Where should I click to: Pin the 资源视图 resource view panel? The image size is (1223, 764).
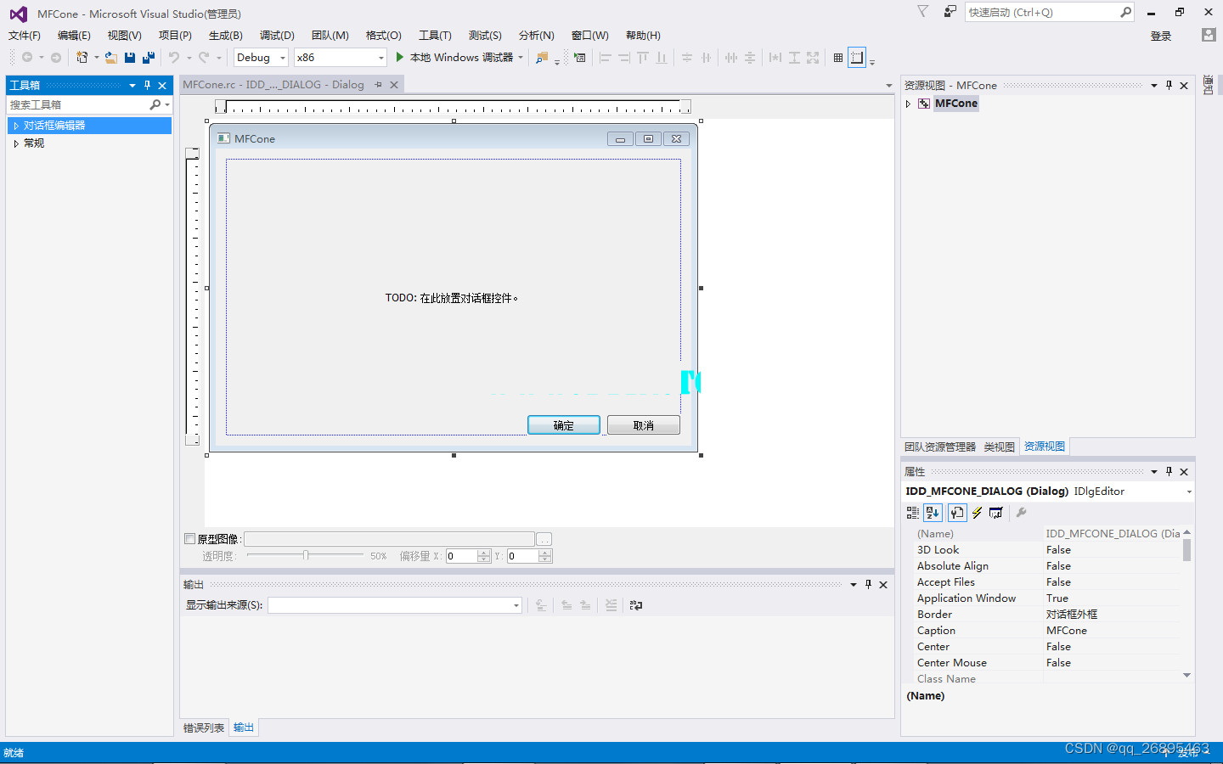click(1169, 85)
